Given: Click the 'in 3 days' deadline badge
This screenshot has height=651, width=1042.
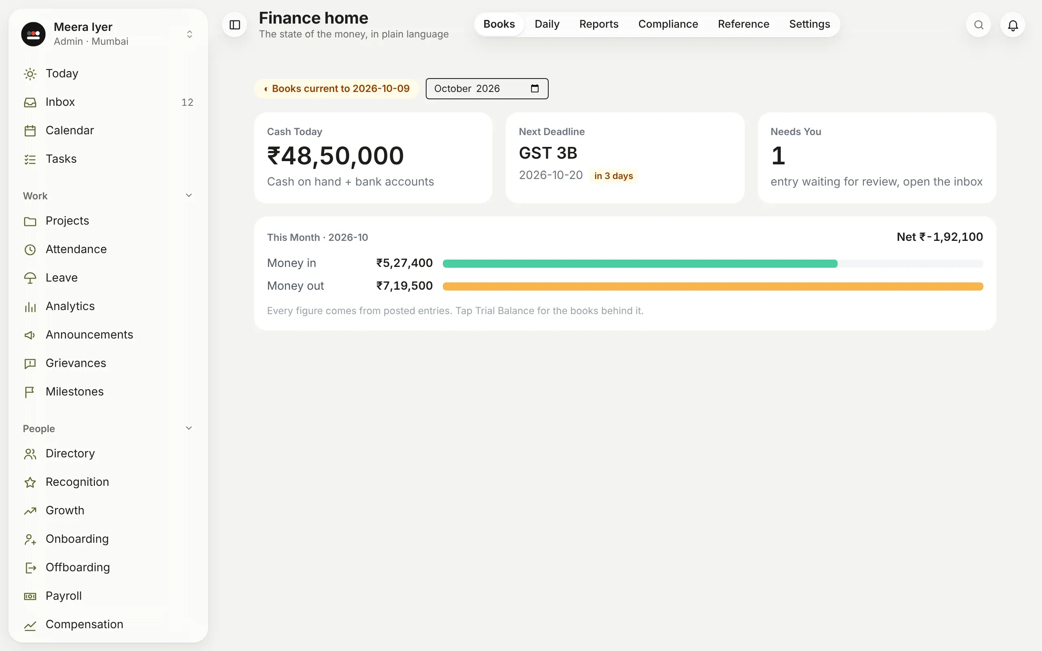Looking at the screenshot, I should point(613,176).
